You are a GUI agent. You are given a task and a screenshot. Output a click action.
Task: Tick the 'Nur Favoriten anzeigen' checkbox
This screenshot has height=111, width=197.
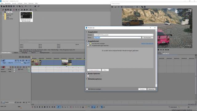[88, 43]
